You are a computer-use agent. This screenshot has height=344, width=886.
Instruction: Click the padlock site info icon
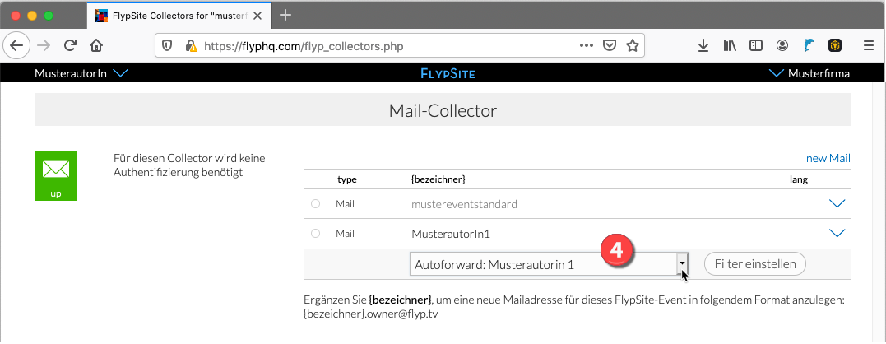191,46
